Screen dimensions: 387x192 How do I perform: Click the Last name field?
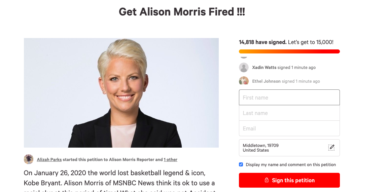click(x=289, y=113)
